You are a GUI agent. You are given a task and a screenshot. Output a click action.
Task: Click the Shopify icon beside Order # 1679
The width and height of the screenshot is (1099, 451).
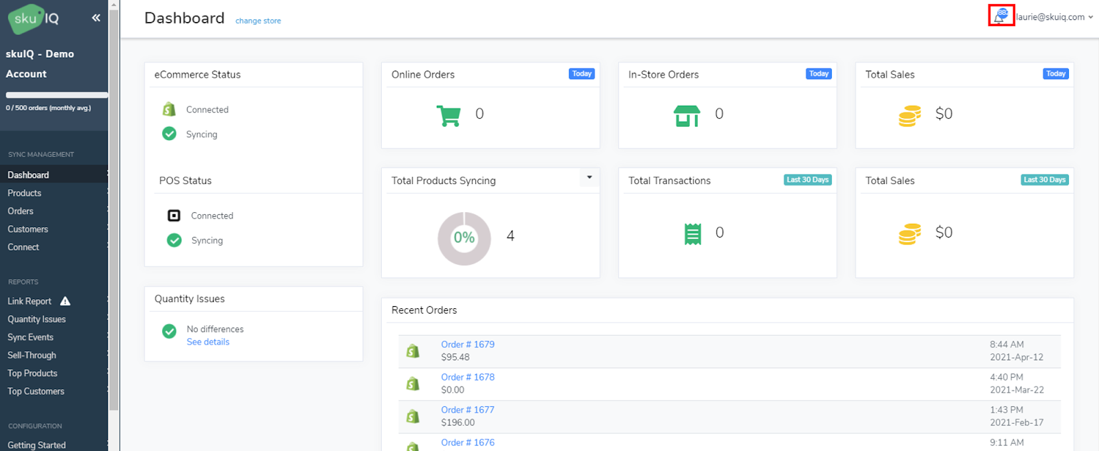[413, 351]
